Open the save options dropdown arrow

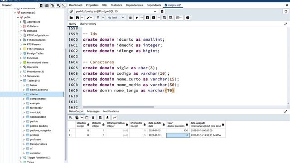(82, 18)
